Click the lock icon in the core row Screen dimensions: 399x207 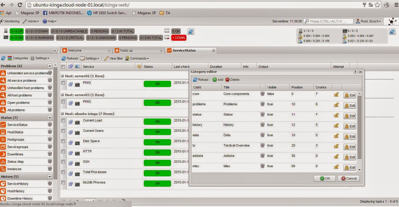pyautogui.click(x=336, y=95)
